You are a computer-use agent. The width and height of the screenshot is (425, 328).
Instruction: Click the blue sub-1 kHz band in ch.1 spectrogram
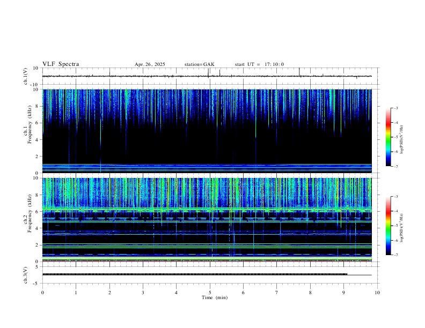pyautogui.click(x=207, y=168)
